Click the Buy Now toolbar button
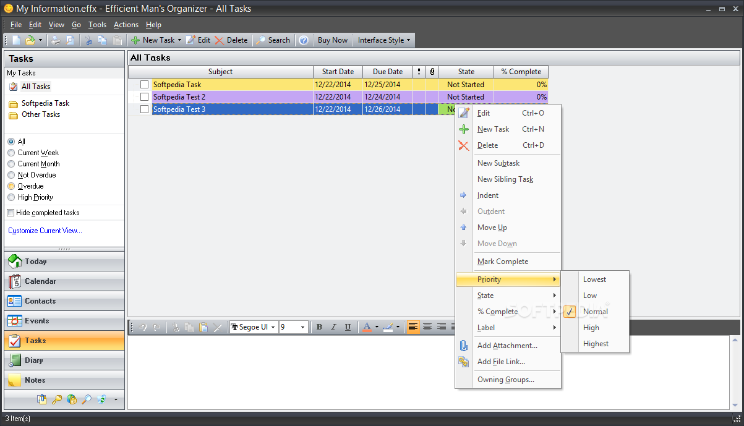Image resolution: width=744 pixels, height=426 pixels. pyautogui.click(x=333, y=40)
